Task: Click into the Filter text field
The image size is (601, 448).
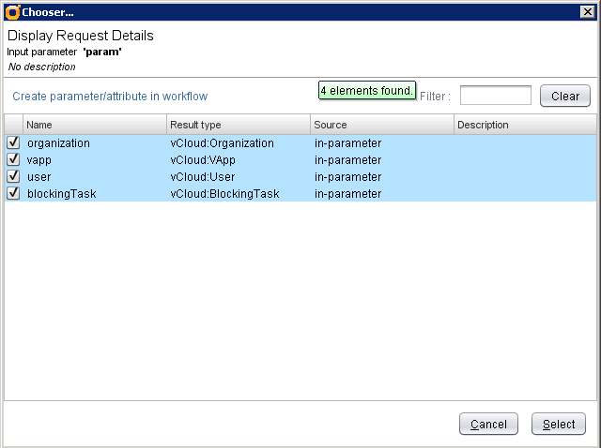Action: click(x=495, y=96)
